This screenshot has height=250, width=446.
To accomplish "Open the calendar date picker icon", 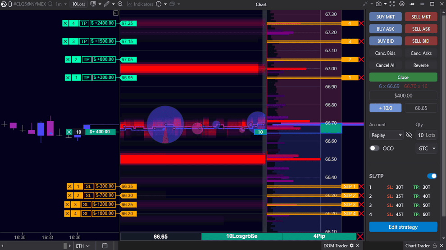I will 105,245.
